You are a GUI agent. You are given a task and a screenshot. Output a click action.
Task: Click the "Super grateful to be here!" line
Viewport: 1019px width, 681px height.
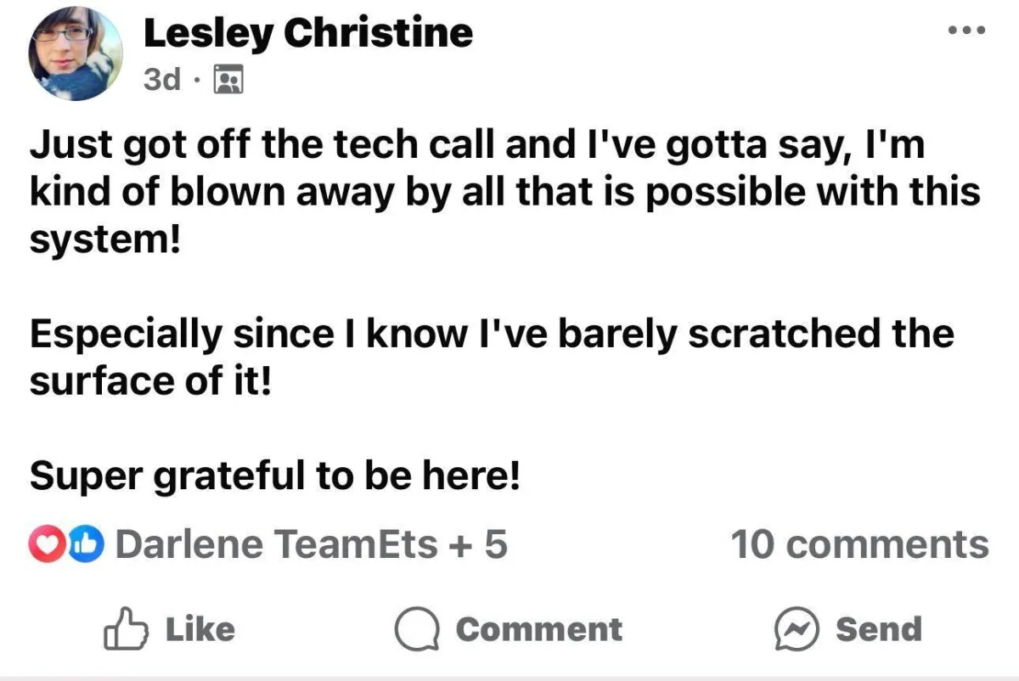point(274,477)
